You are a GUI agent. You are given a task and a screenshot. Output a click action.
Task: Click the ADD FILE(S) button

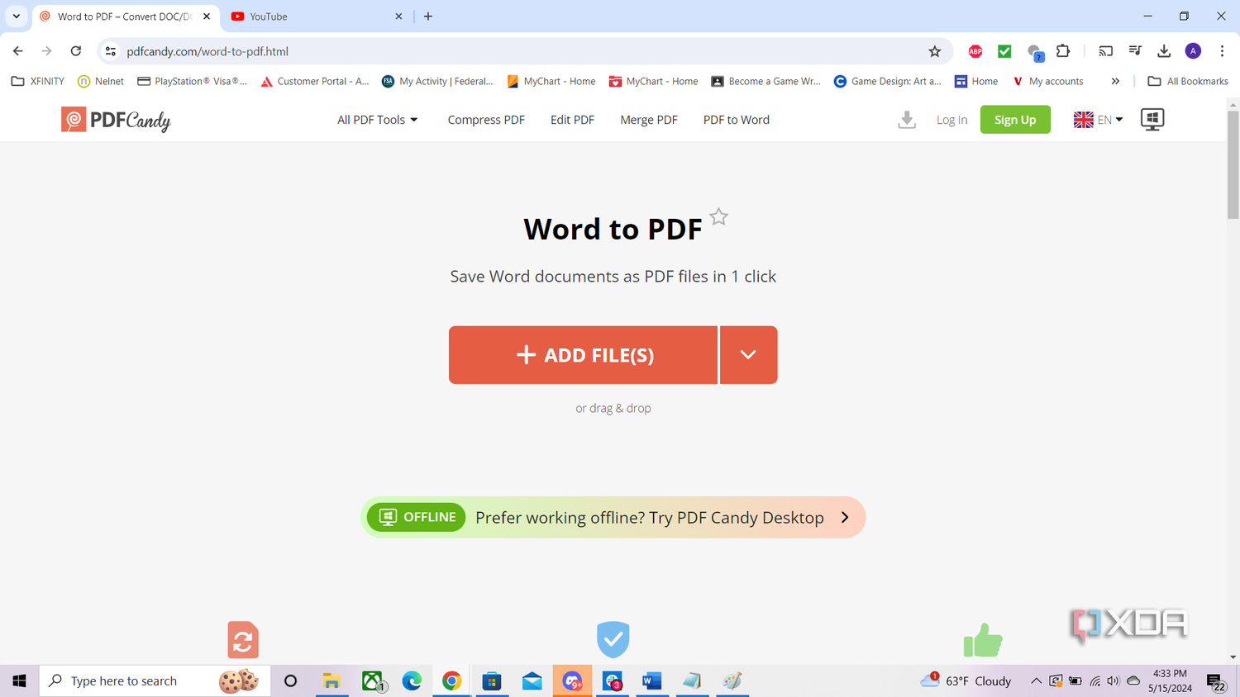point(583,355)
